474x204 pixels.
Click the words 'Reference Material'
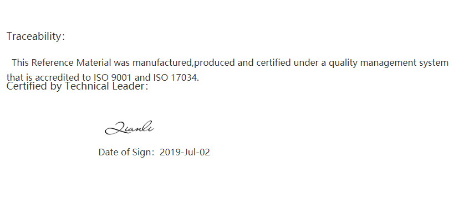point(72,62)
